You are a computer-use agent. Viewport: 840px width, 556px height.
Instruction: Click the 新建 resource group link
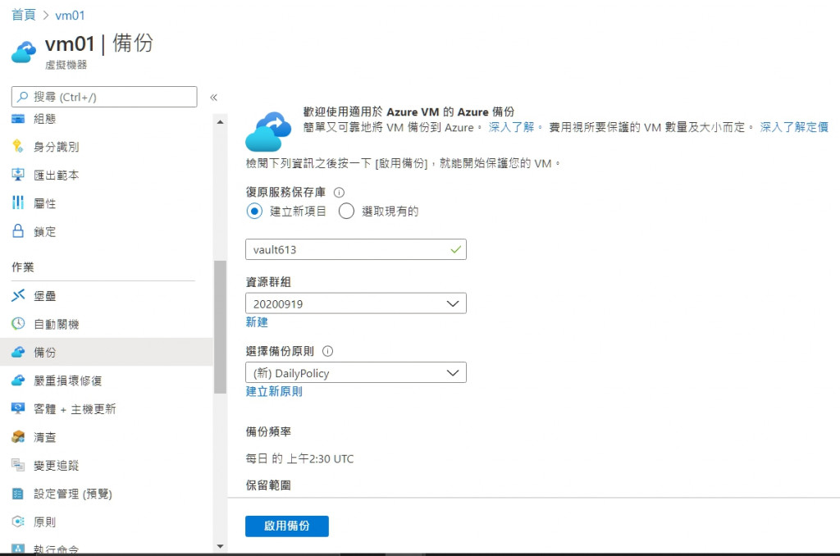click(x=257, y=322)
